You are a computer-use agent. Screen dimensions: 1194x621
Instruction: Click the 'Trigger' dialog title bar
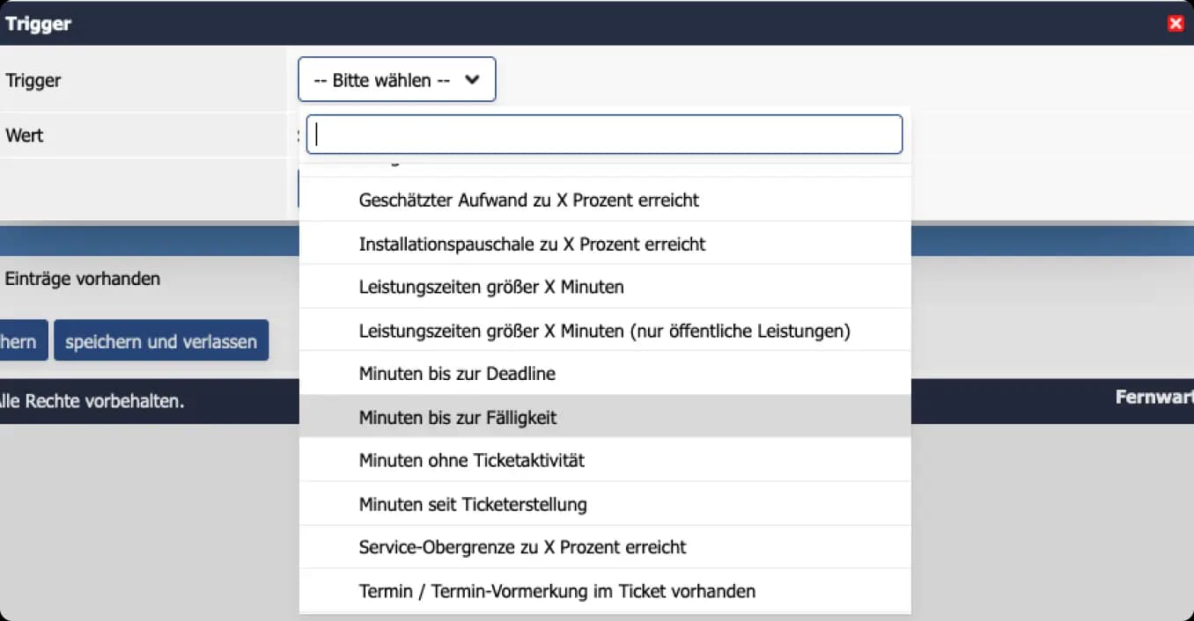tap(528, 24)
